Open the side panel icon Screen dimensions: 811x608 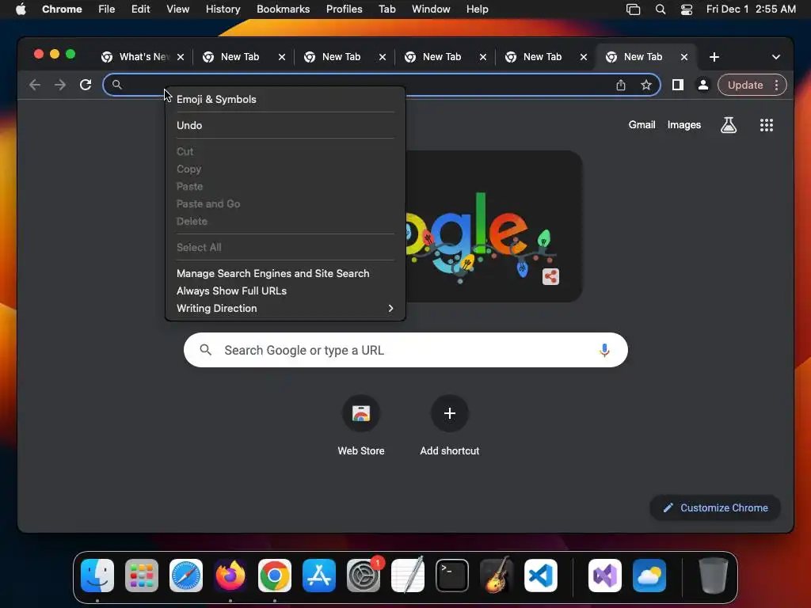678,85
